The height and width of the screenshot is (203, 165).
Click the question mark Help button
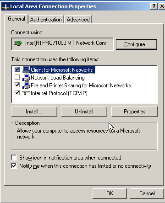154,6
